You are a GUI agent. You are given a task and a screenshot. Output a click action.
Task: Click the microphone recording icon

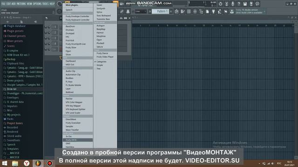233,4
